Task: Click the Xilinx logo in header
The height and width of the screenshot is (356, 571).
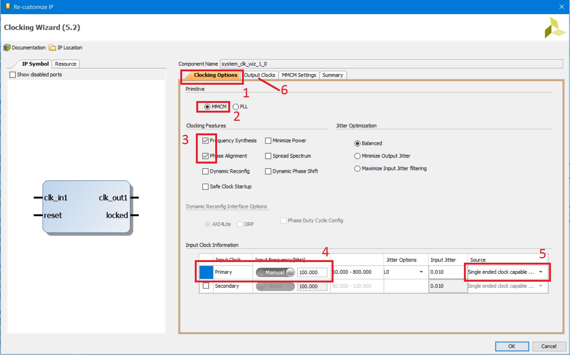Action: (x=554, y=28)
